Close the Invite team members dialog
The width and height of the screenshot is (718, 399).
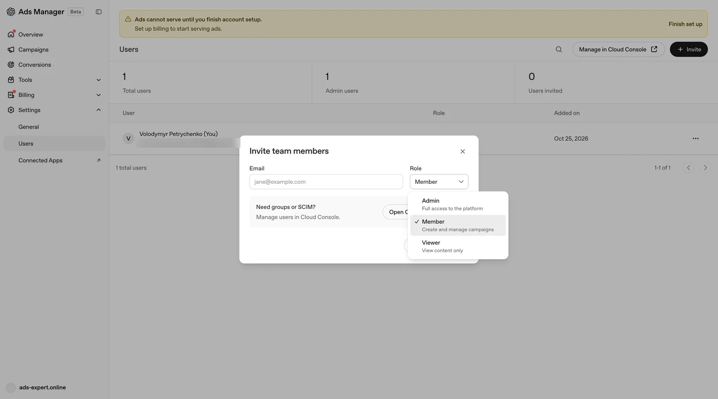tap(463, 152)
